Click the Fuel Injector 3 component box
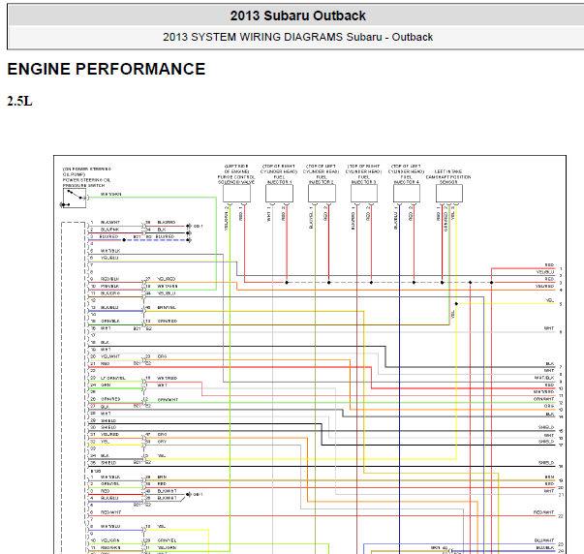 364,194
